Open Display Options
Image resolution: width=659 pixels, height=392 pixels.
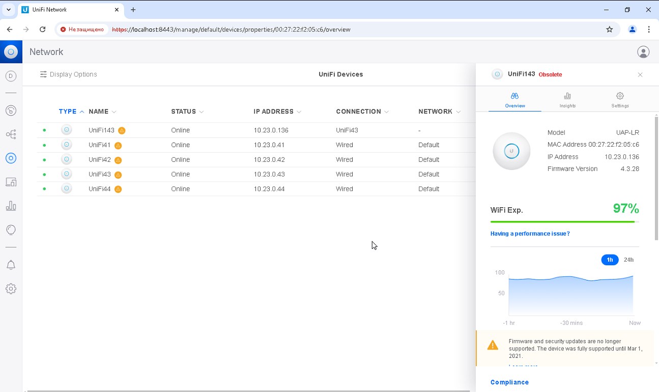(x=68, y=74)
